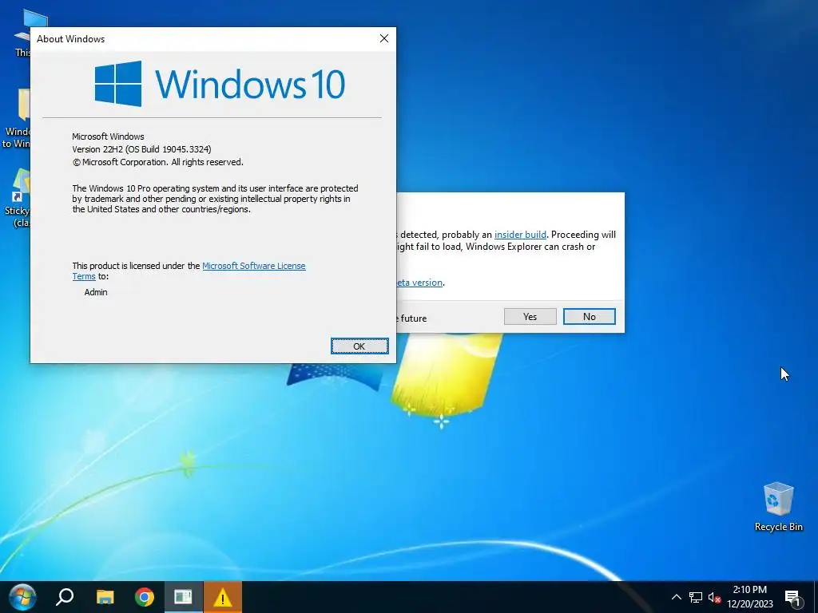818x613 pixels.
Task: Open Action Center notifications icon
Action: tap(792, 598)
